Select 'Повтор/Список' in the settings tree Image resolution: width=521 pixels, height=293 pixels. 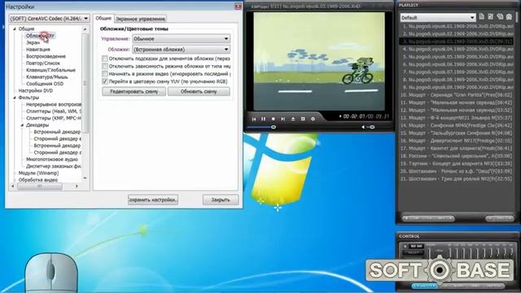coord(43,63)
